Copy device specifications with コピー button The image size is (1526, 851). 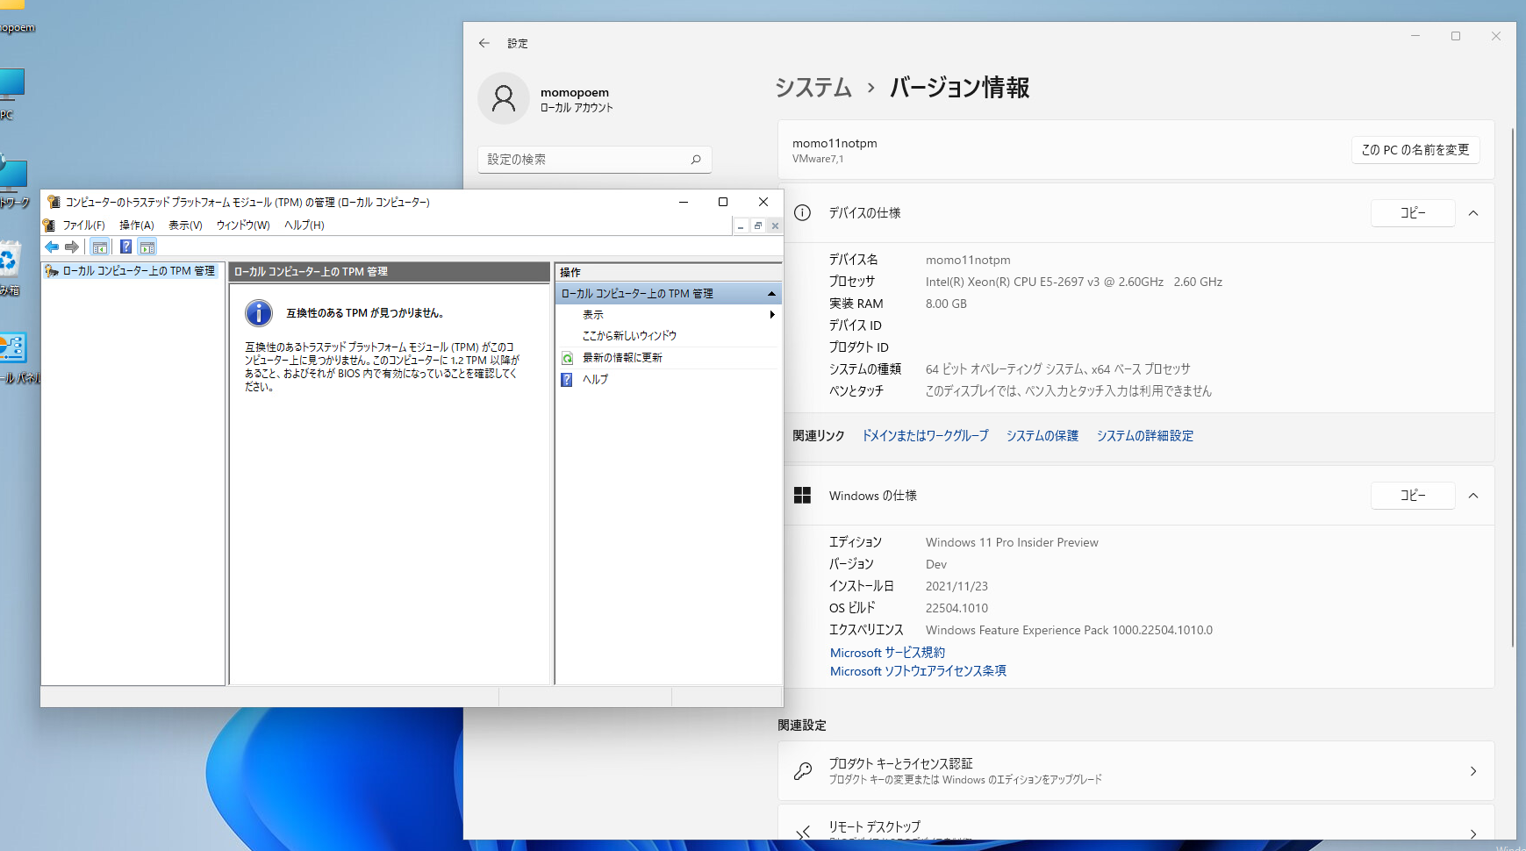click(1413, 213)
